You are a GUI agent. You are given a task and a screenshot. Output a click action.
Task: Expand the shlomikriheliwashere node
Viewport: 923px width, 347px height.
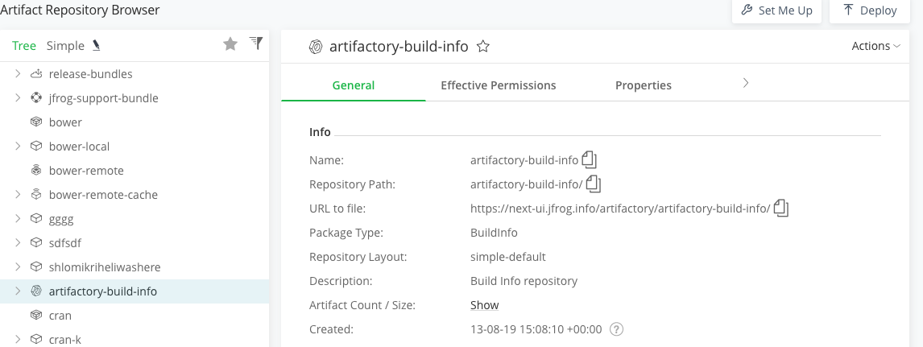pyautogui.click(x=18, y=266)
